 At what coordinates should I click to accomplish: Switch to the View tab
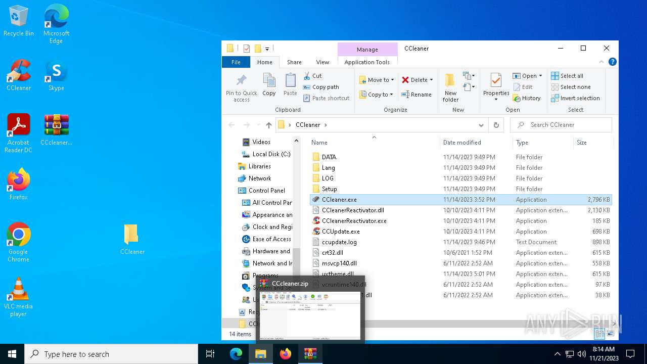[x=322, y=62]
